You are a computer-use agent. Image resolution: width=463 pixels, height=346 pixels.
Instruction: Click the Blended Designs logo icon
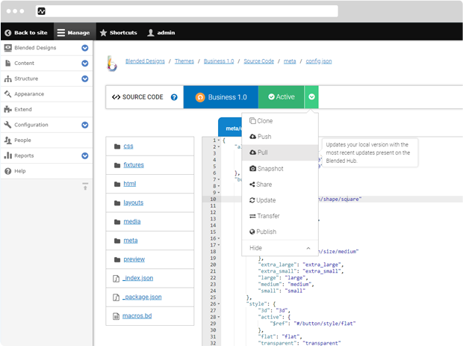[x=113, y=63]
